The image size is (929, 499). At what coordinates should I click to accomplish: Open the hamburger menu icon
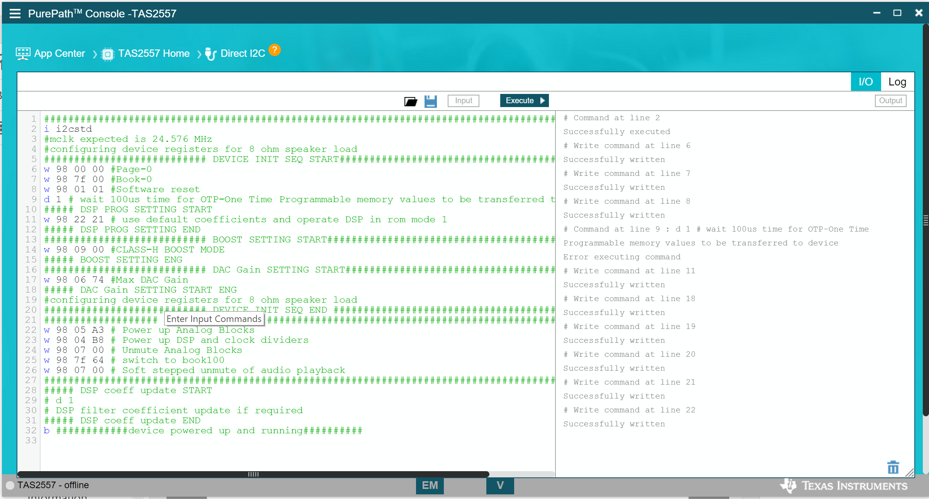tap(15, 14)
